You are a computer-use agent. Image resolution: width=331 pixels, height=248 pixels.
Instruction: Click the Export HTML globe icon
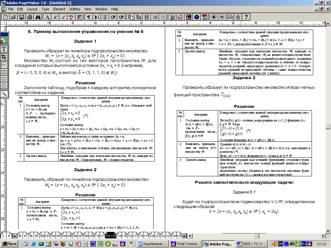(197, 17)
